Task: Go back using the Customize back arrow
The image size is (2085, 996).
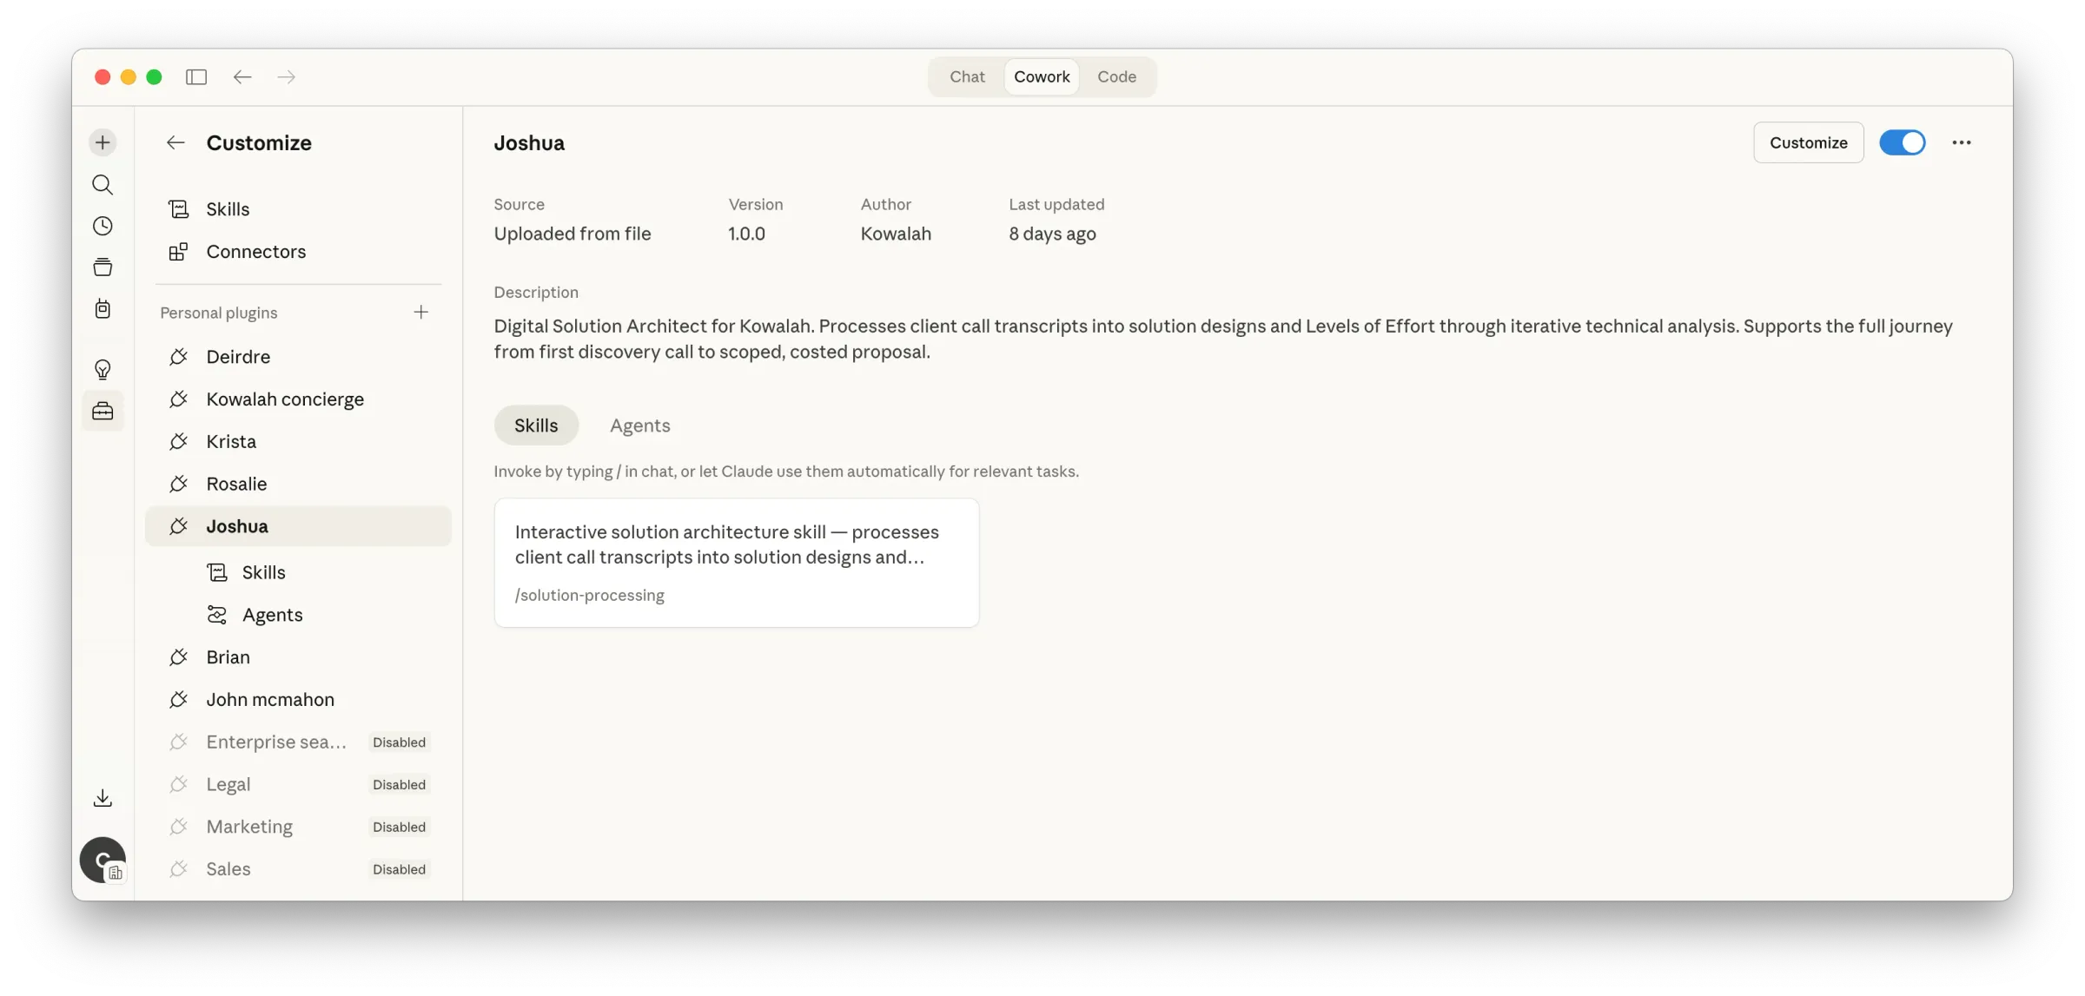Action: click(x=176, y=142)
